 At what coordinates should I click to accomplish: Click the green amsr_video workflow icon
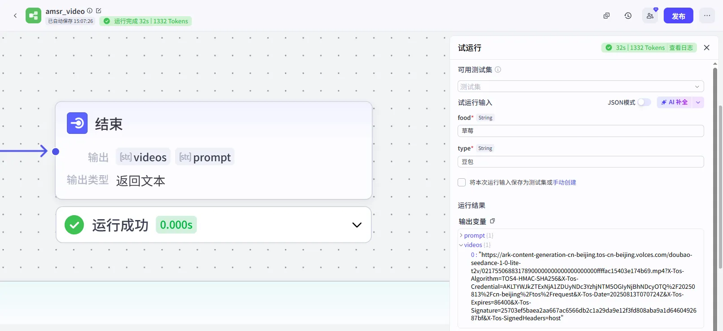33,16
